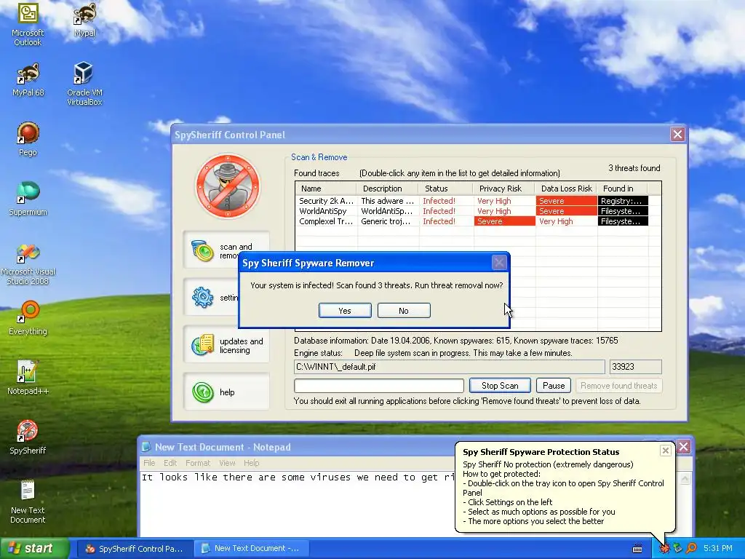The width and height of the screenshot is (745, 559).
Task: Click the green help question mark icon
Action: (x=203, y=392)
